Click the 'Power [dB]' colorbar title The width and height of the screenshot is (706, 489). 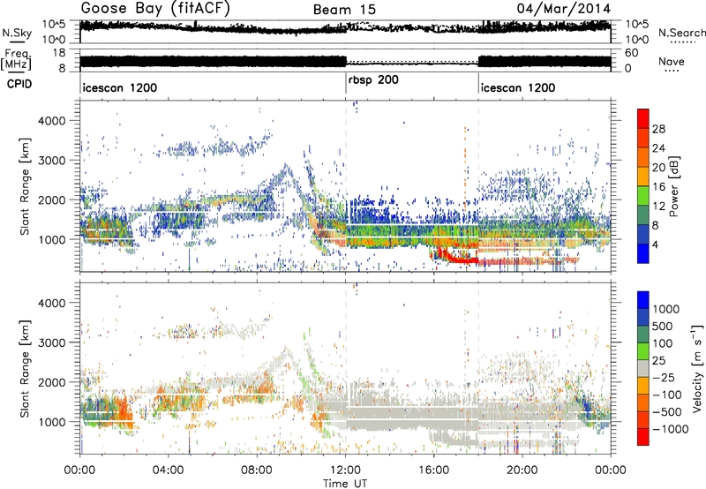(674, 186)
